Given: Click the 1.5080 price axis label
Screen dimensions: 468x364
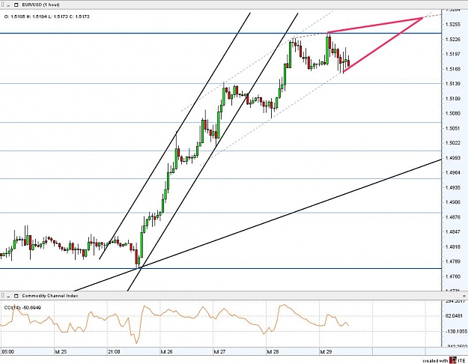Looking at the screenshot, I should point(452,114).
